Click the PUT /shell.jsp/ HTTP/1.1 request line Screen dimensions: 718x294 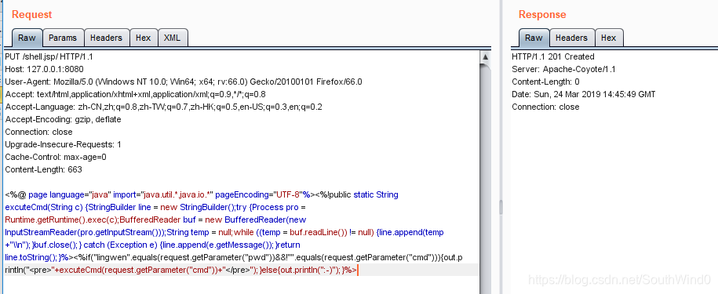tap(49, 56)
